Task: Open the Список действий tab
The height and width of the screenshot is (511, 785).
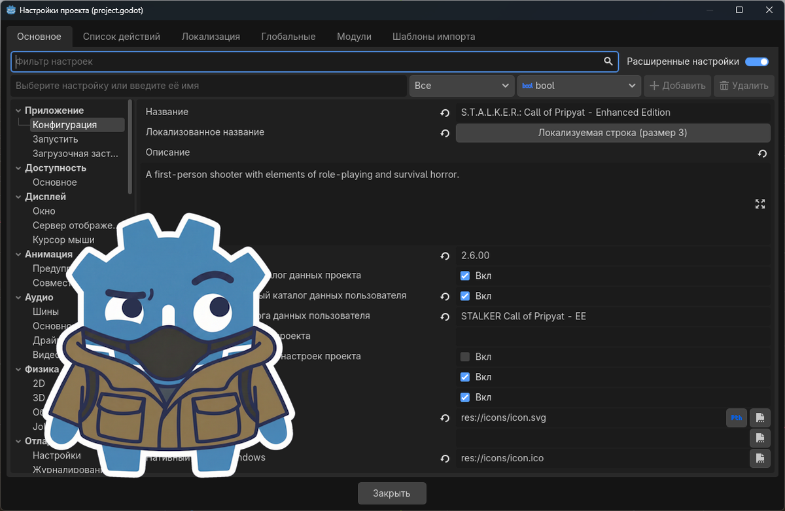Action: pyautogui.click(x=122, y=37)
